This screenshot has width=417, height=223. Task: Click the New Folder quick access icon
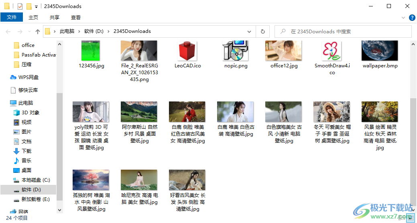tap(29, 6)
